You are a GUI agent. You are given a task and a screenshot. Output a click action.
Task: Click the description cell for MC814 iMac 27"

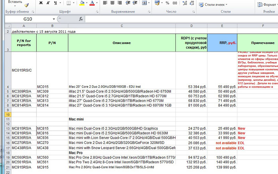pos(122,105)
